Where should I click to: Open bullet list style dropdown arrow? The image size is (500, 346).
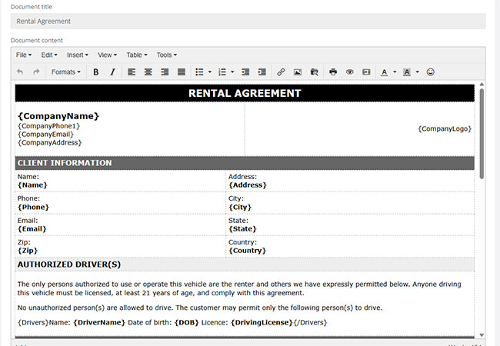[209, 72]
